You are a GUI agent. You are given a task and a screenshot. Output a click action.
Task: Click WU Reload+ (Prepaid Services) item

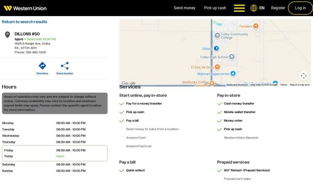coord(247,170)
